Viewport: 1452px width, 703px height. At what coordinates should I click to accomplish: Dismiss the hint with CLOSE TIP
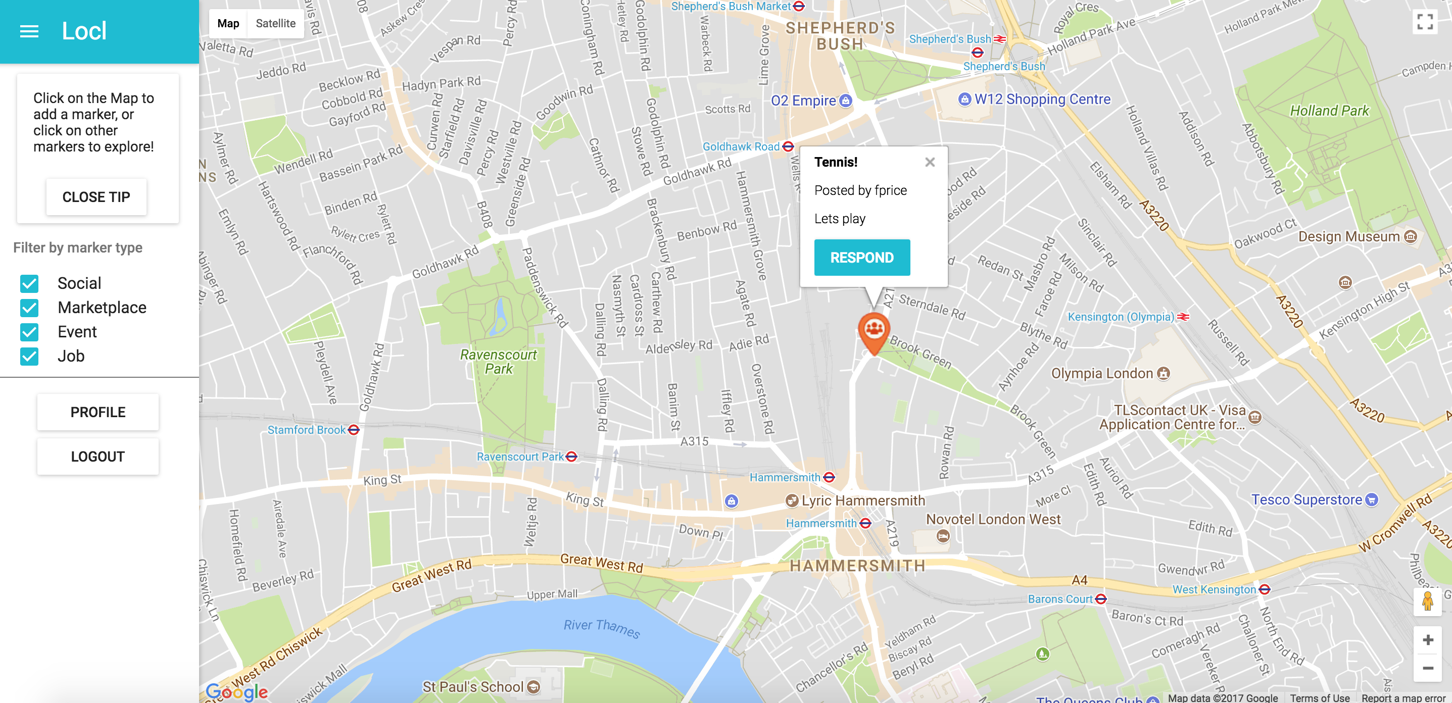tap(96, 197)
